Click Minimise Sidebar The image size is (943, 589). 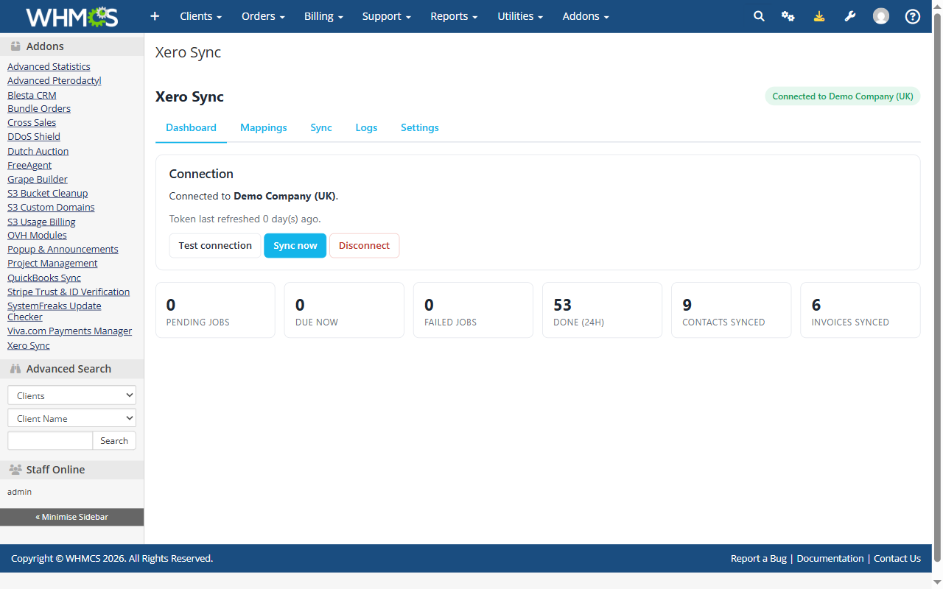click(71, 517)
